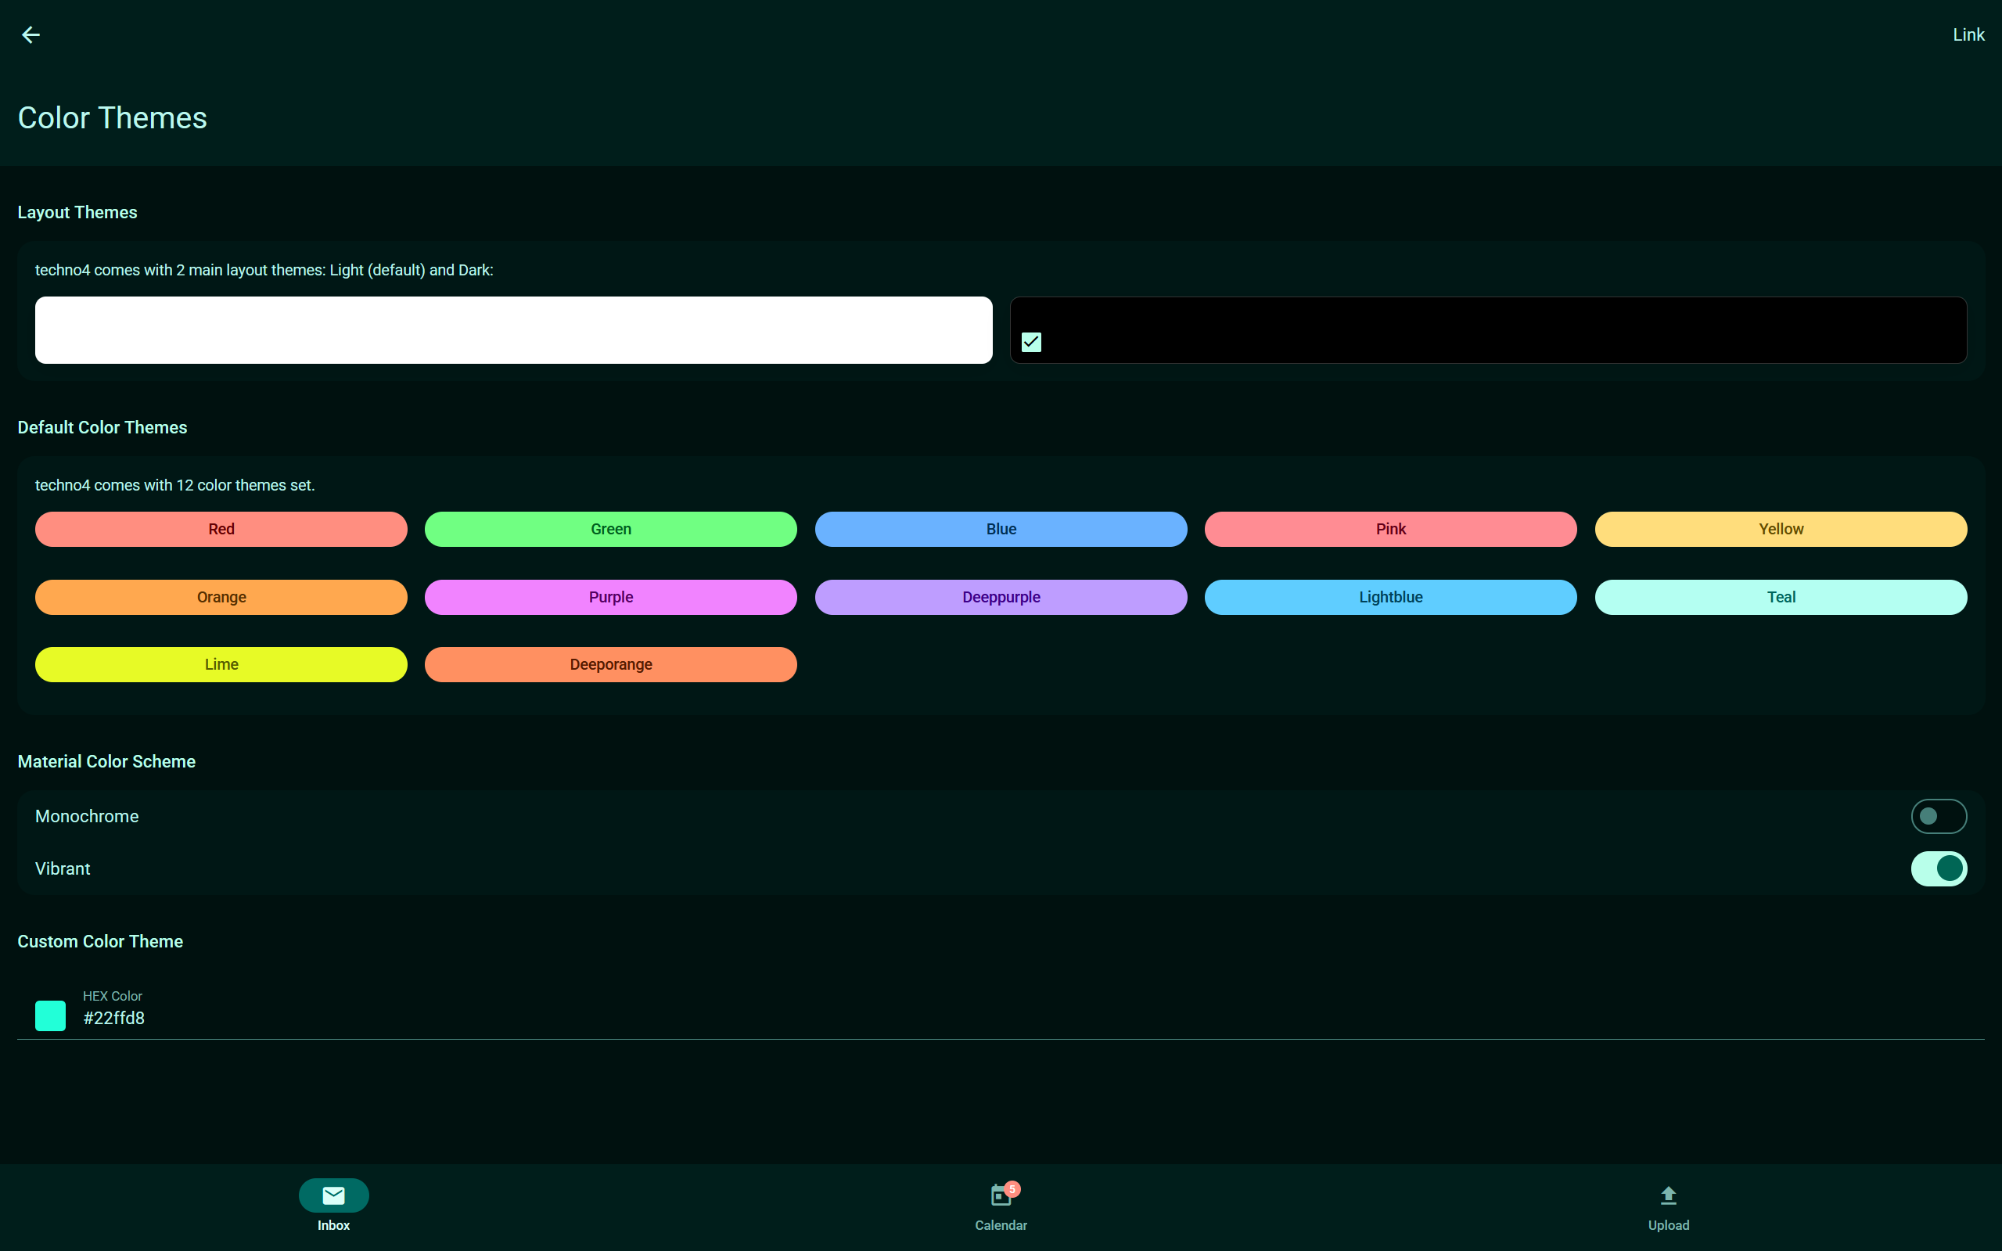
Task: Select the dark layout theme checkbox
Action: (x=1031, y=342)
